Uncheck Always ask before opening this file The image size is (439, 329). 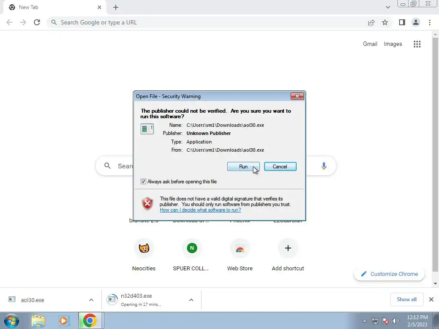pyautogui.click(x=143, y=182)
